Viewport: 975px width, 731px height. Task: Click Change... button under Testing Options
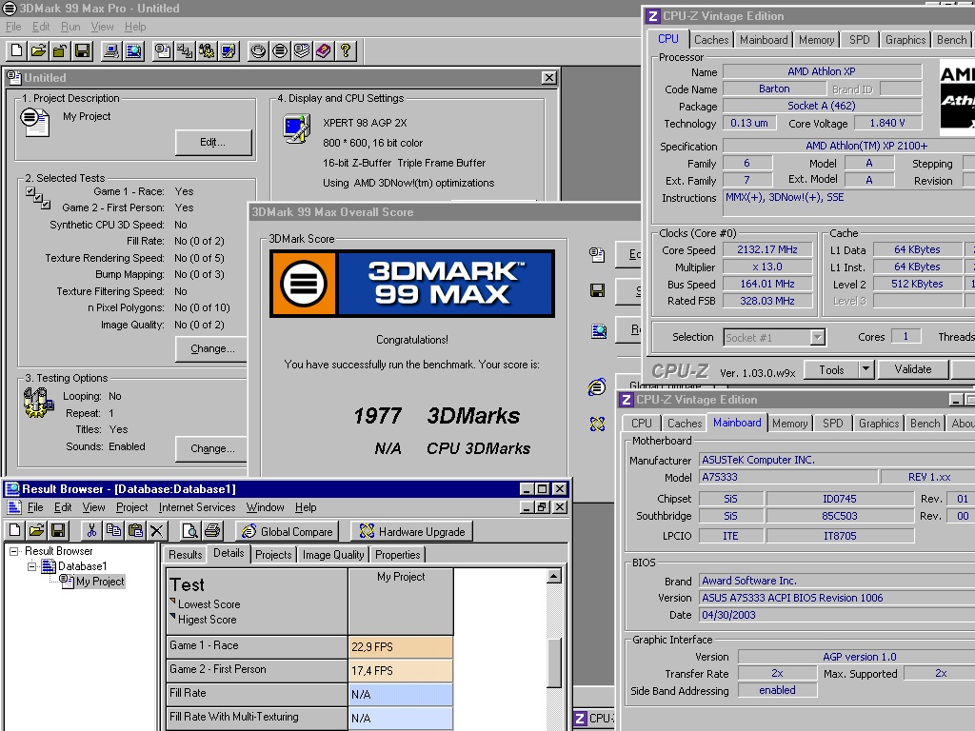213,449
